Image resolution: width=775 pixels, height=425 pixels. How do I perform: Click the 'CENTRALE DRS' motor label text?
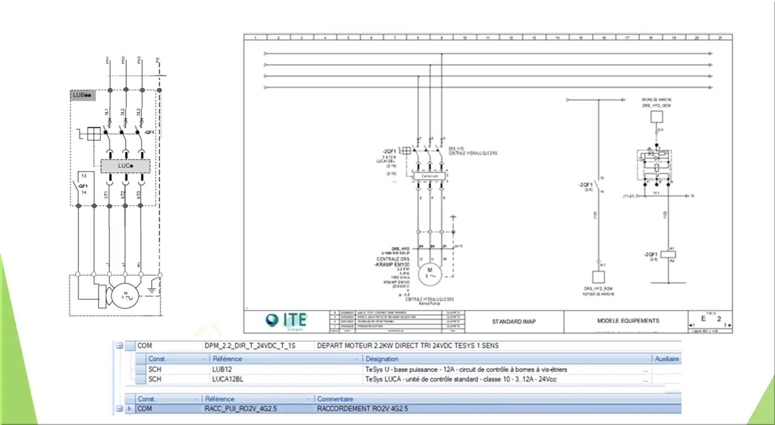393,259
